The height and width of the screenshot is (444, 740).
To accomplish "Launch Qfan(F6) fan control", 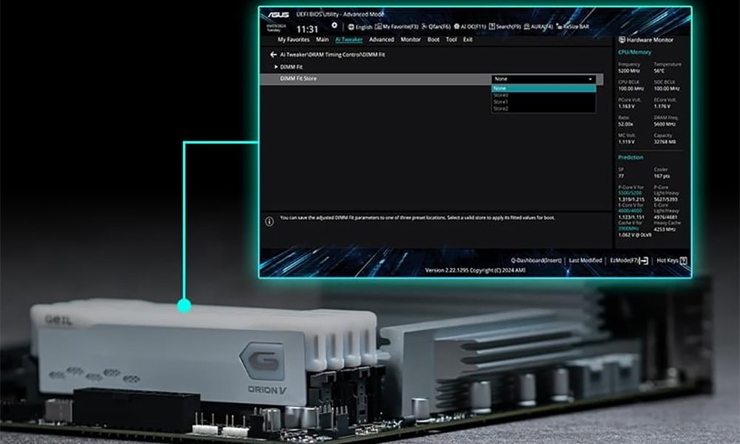I will [436, 27].
